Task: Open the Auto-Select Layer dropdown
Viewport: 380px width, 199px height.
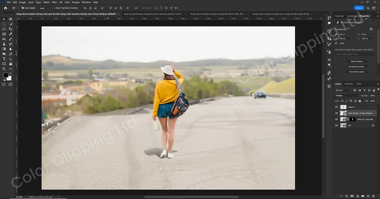Action: tap(44, 8)
